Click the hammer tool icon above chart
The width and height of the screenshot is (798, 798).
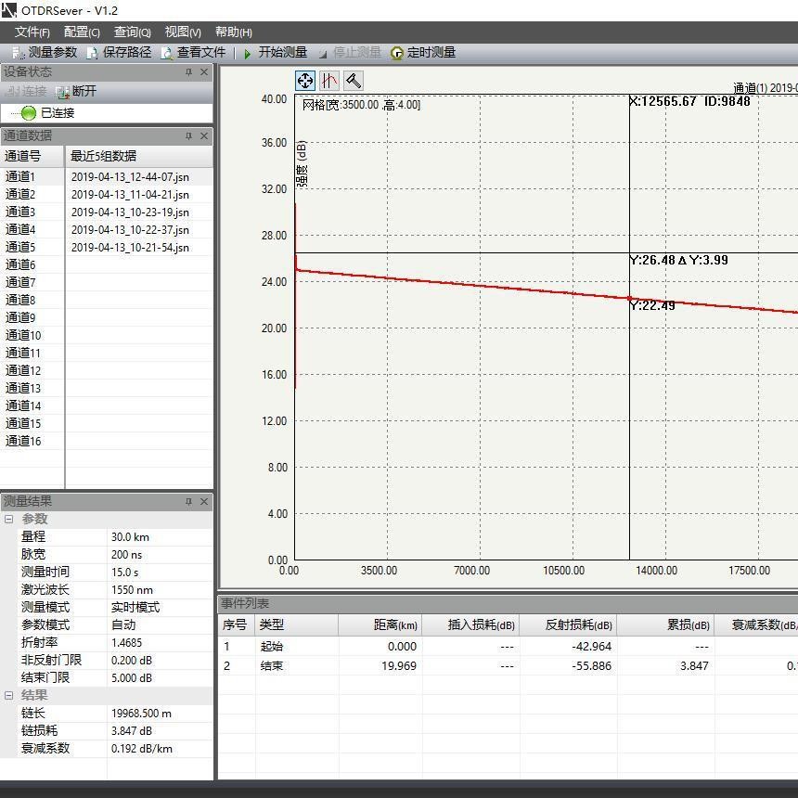tap(354, 81)
